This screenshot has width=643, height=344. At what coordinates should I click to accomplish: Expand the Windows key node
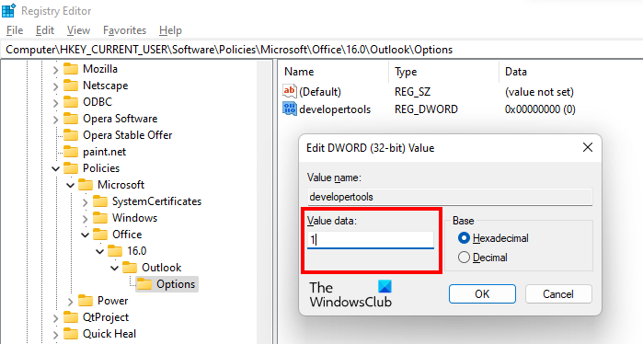point(85,219)
